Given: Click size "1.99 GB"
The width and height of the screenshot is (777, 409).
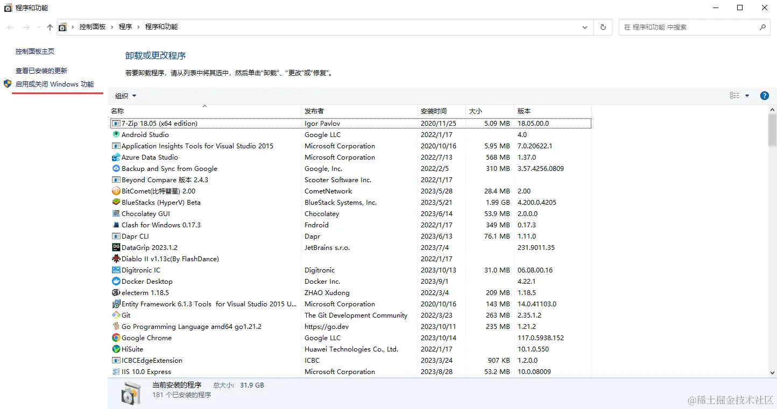Looking at the screenshot, I should pyautogui.click(x=497, y=203).
